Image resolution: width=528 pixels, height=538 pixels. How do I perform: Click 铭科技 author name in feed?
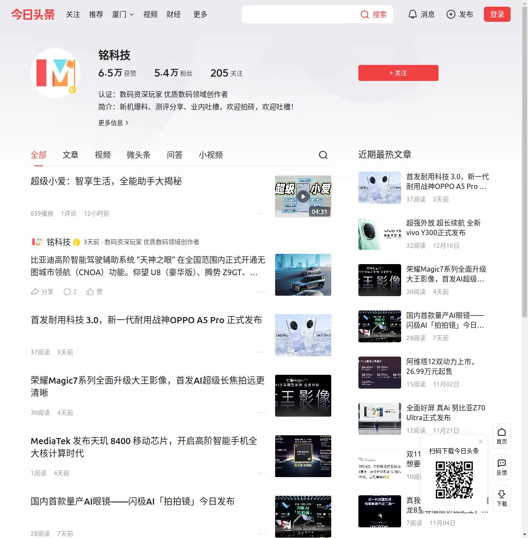point(58,242)
